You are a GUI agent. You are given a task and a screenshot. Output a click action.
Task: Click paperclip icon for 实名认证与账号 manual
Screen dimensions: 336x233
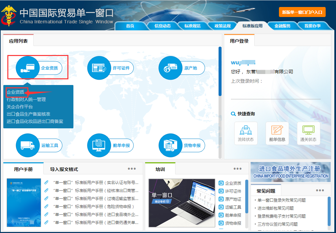click(x=46, y=182)
